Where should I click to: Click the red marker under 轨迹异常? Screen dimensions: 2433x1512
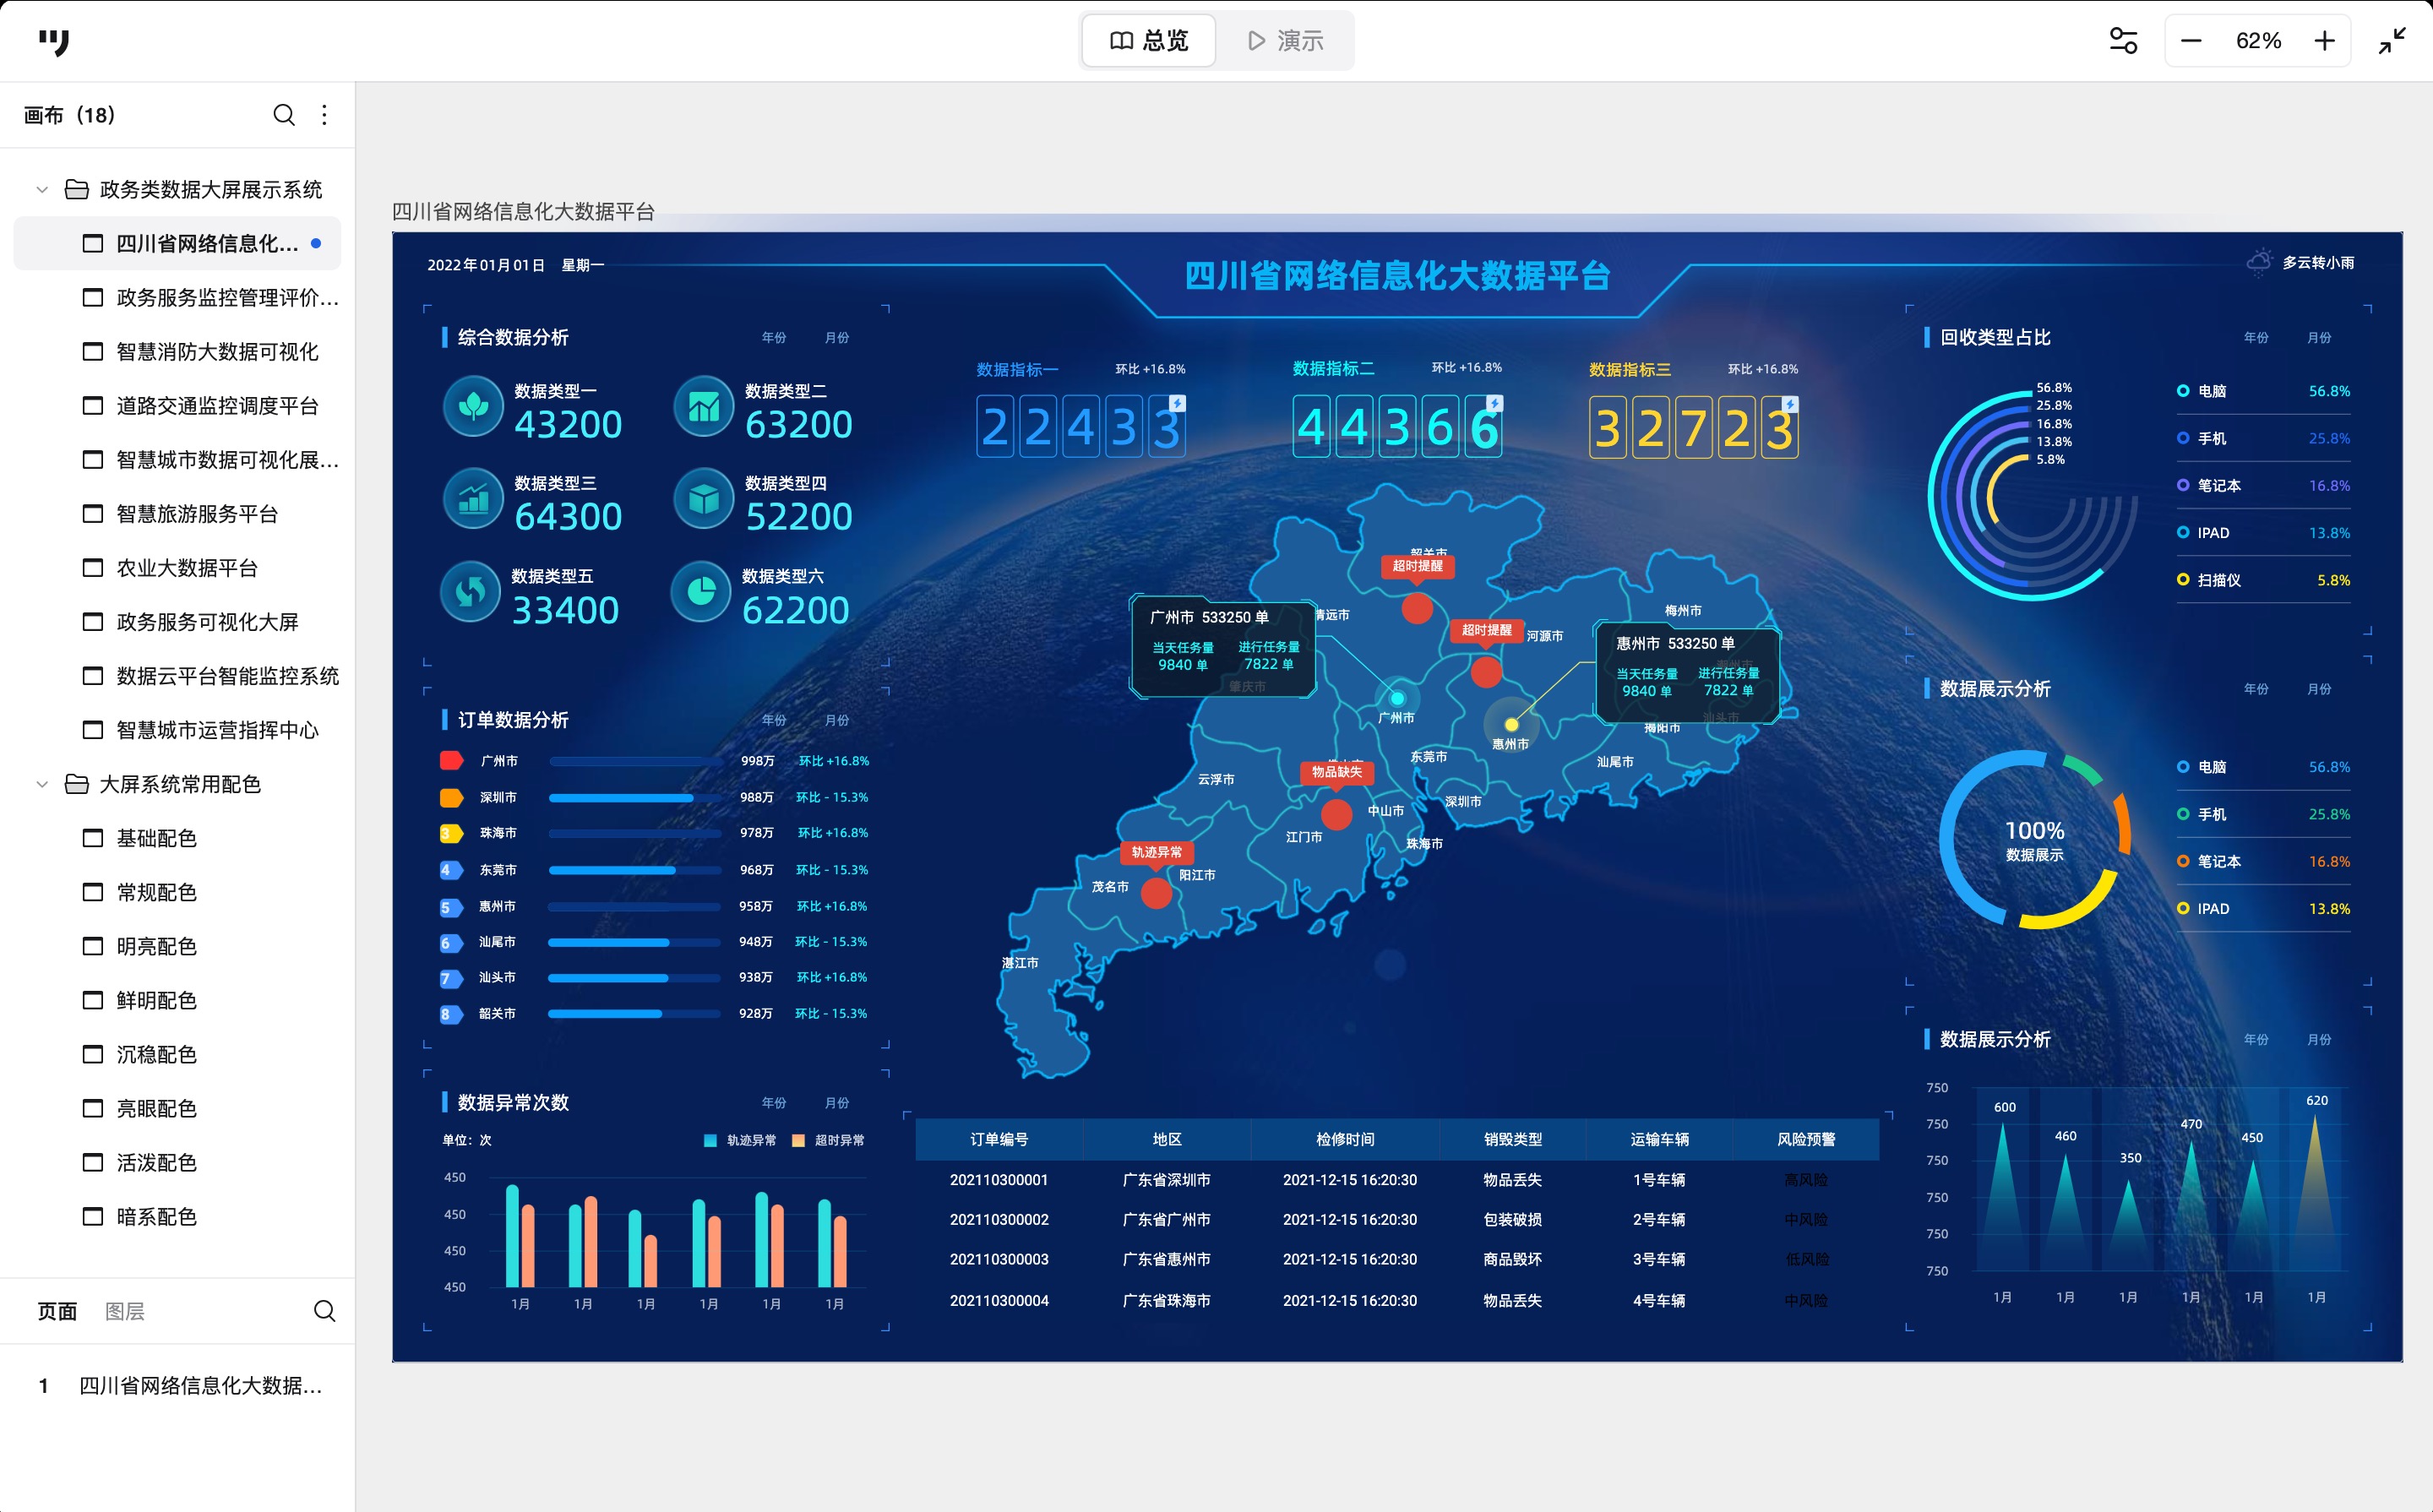pyautogui.click(x=1156, y=893)
